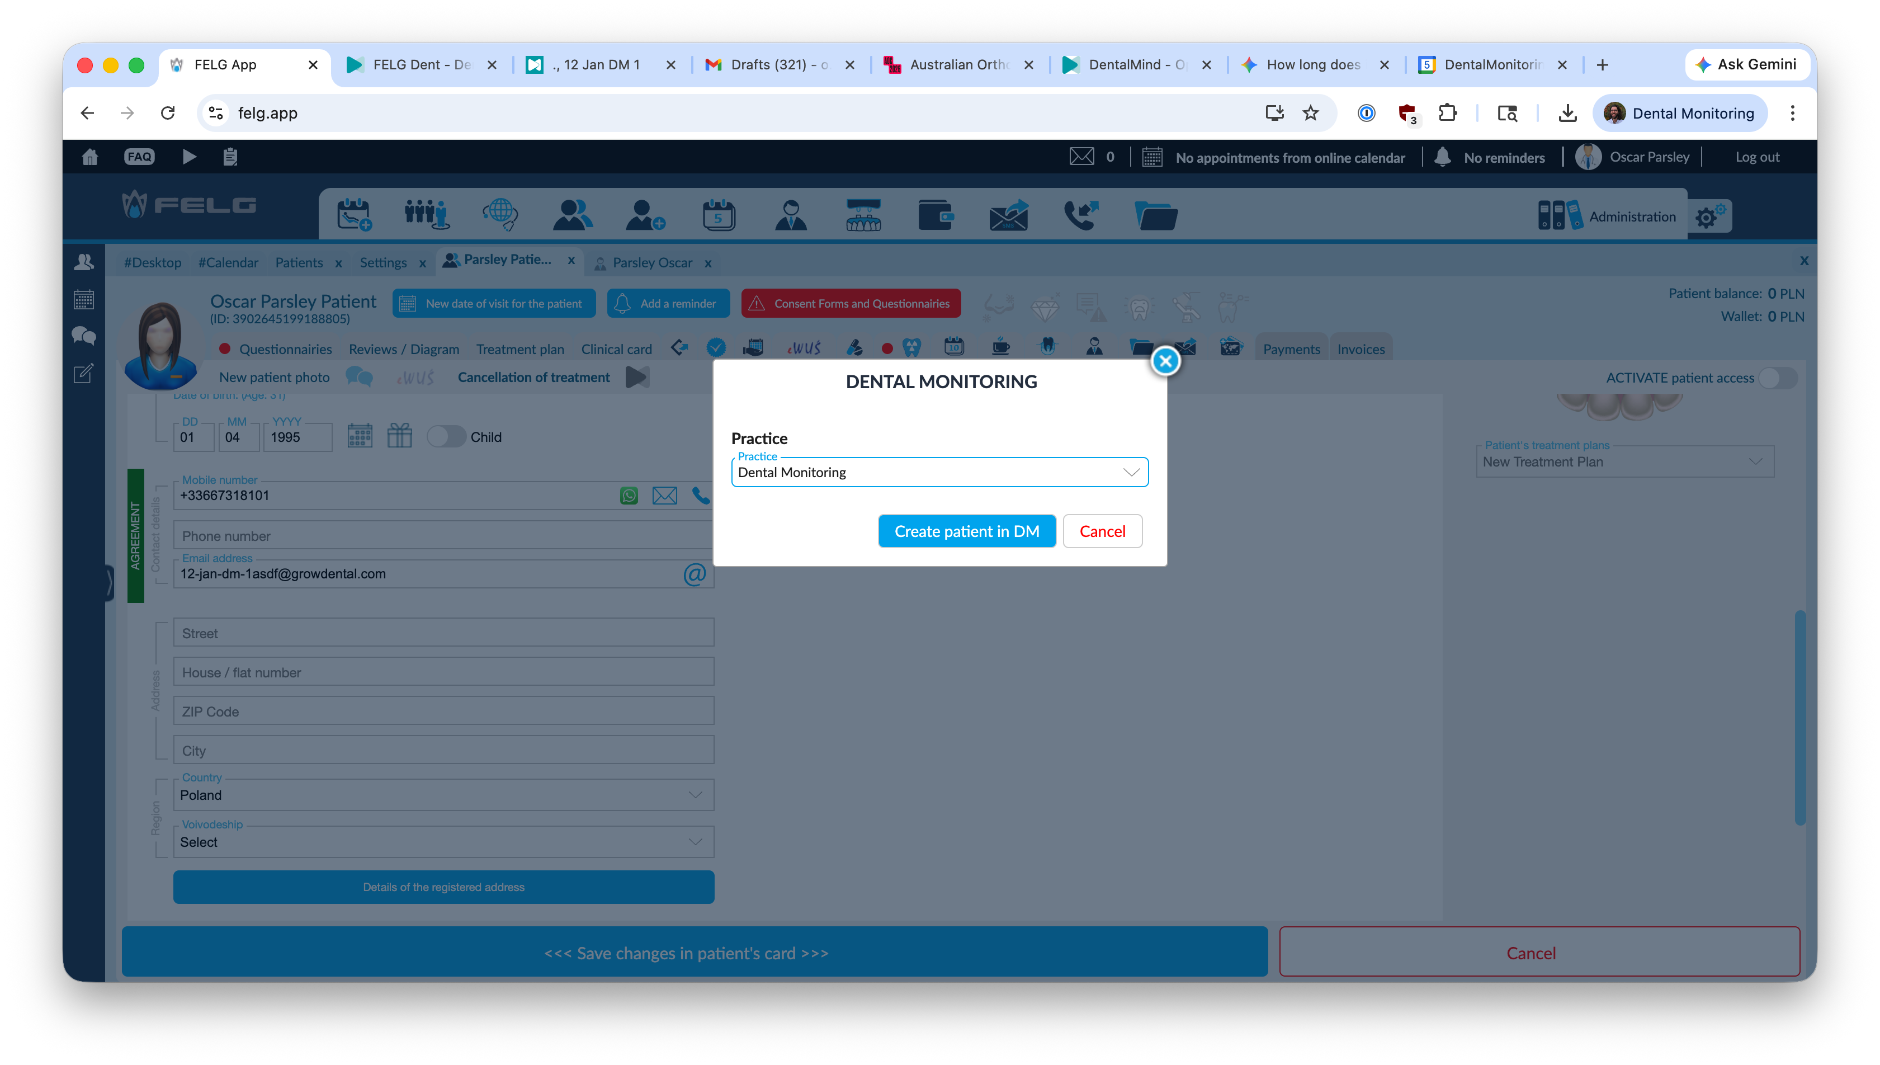The image size is (1880, 1065).
Task: Click the play video icon in the top bar
Action: 188,157
